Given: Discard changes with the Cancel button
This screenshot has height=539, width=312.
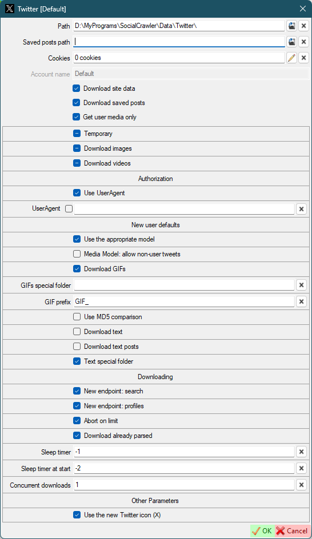Looking at the screenshot, I should (x=293, y=531).
